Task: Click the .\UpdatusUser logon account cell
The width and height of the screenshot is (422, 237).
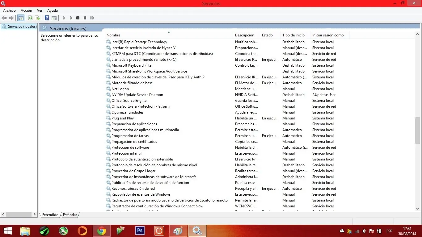Action: [x=324, y=95]
